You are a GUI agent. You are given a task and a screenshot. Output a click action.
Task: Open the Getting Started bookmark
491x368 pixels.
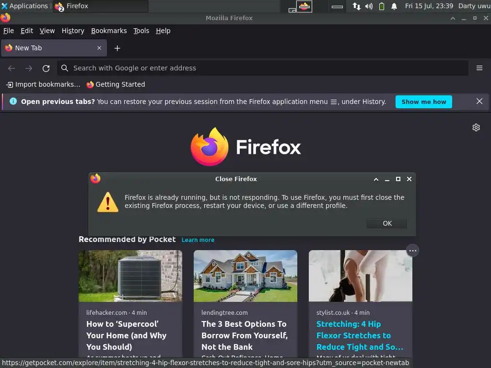pyautogui.click(x=116, y=84)
